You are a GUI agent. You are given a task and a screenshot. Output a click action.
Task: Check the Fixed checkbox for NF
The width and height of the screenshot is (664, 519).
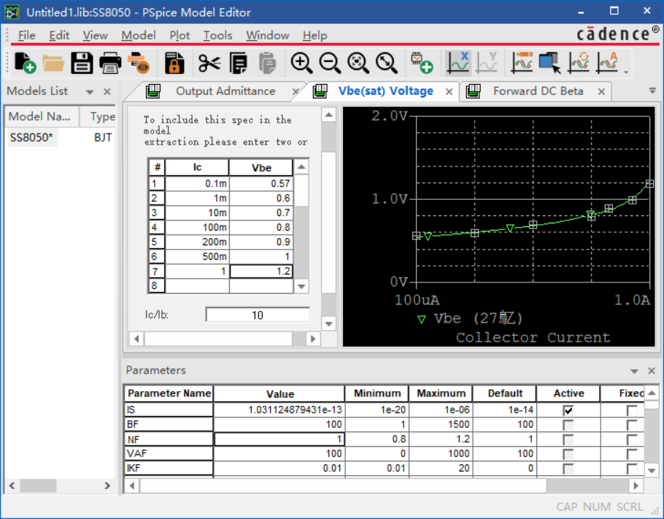pyautogui.click(x=631, y=439)
